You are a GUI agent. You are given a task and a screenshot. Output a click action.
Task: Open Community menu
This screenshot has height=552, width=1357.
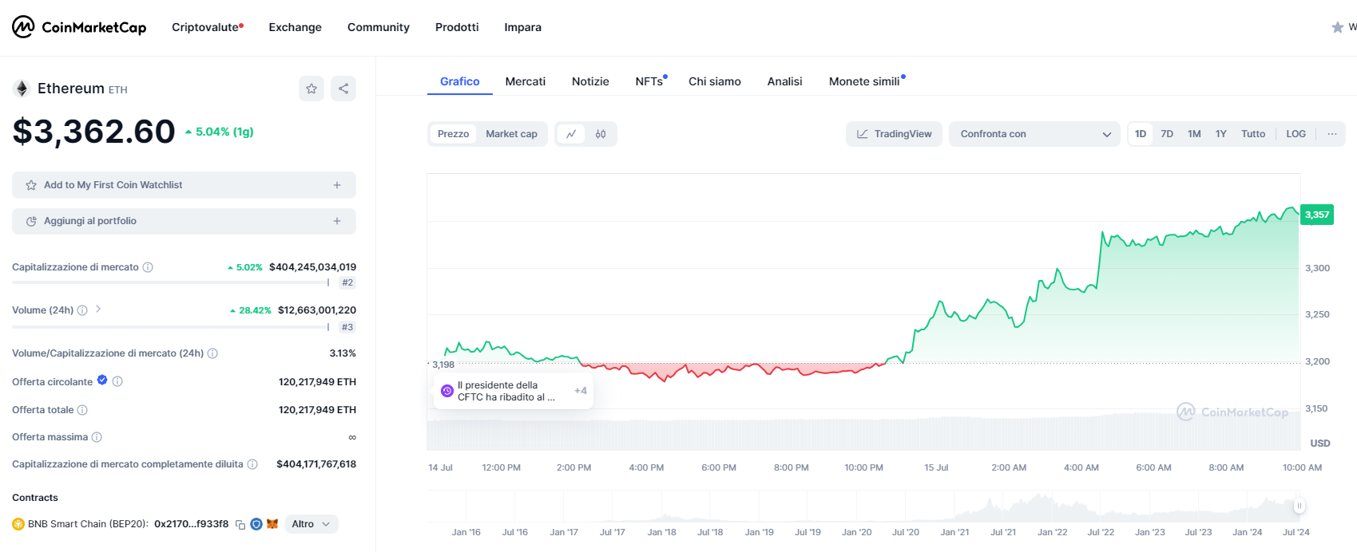click(379, 27)
